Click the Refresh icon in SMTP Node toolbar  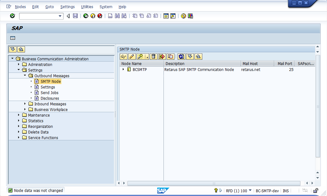click(181, 57)
